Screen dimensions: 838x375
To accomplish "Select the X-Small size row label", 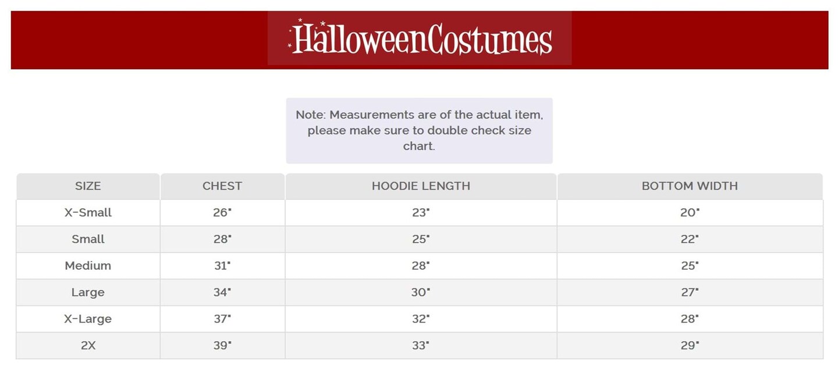I will tap(88, 213).
